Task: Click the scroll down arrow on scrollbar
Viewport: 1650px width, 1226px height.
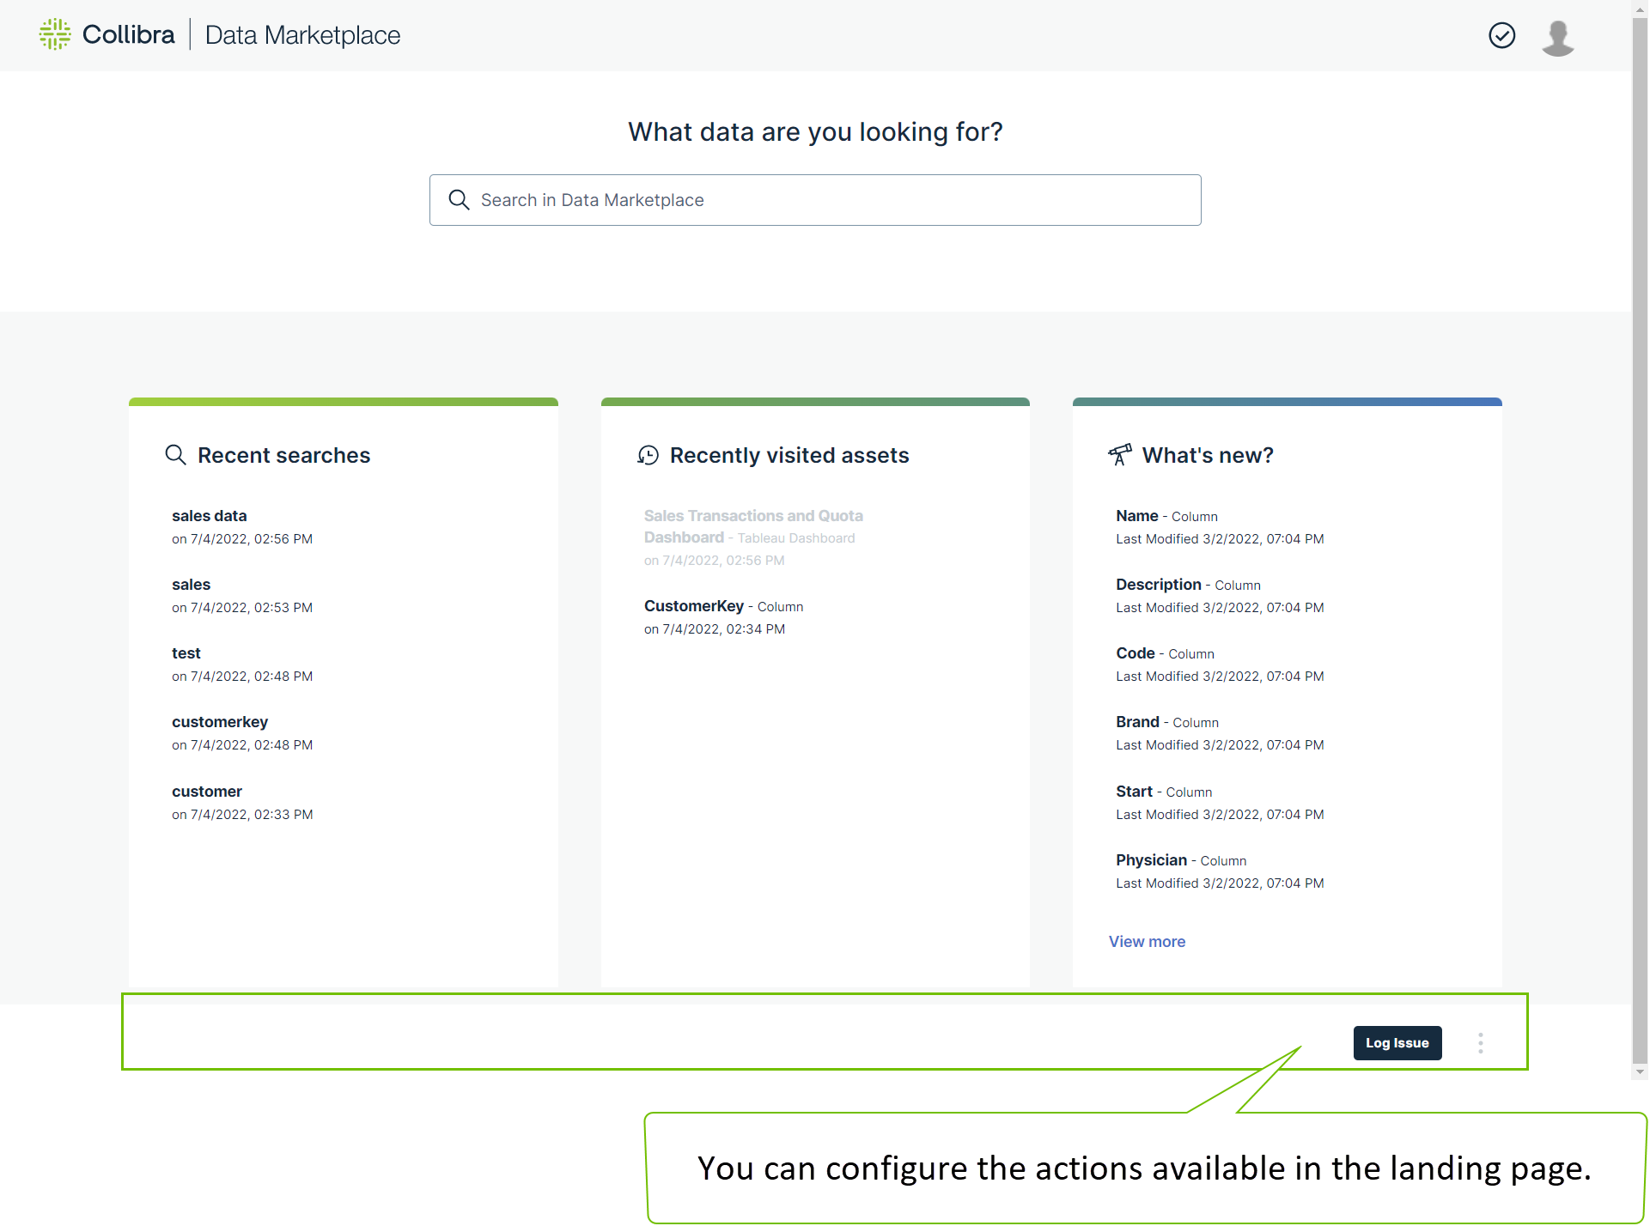Action: tap(1640, 1071)
